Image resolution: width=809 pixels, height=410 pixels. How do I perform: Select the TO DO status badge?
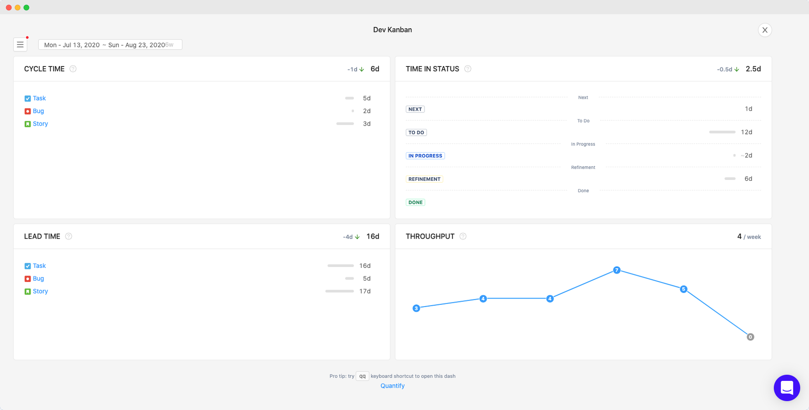(416, 133)
